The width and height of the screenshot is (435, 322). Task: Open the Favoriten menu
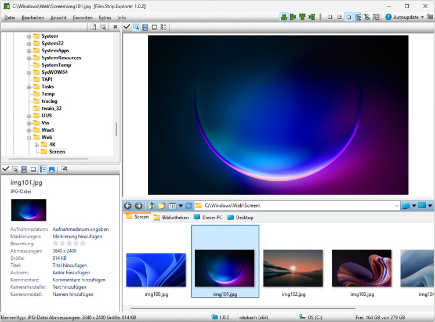click(x=82, y=17)
